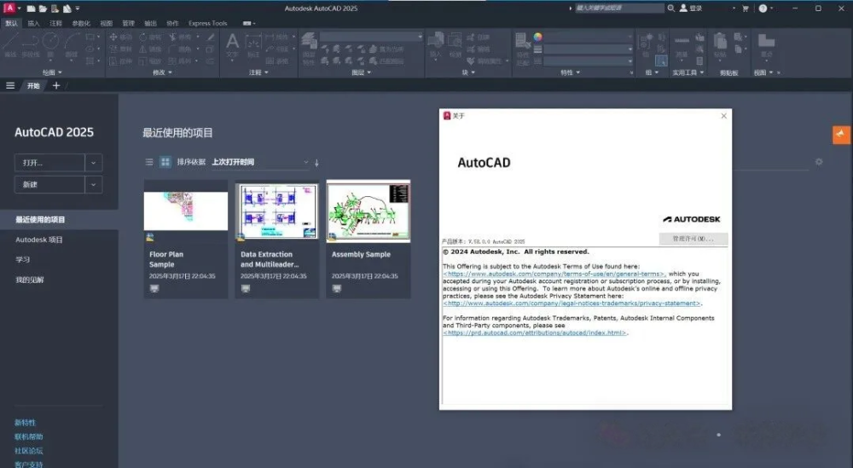Open Assembly Sample thumbnail

pos(368,211)
